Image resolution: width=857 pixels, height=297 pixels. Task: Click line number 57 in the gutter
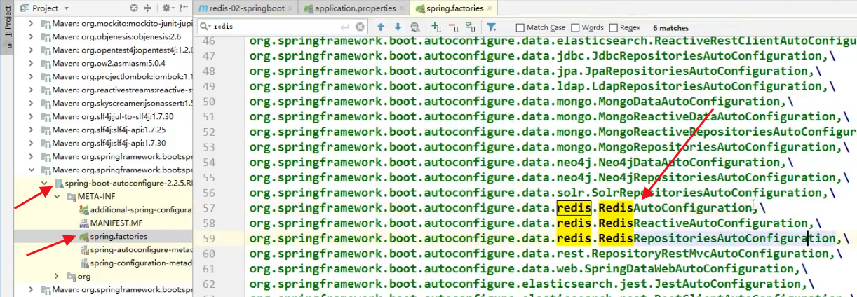pos(208,208)
